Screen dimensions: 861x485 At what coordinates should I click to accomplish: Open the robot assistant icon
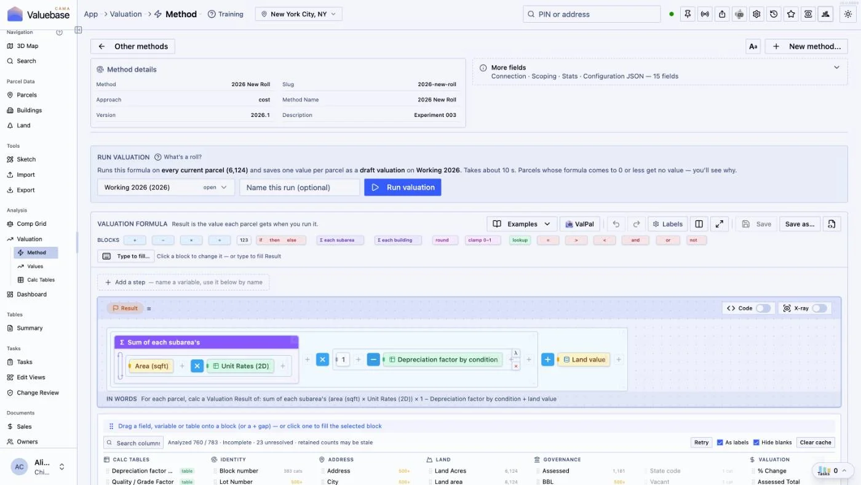pos(739,14)
